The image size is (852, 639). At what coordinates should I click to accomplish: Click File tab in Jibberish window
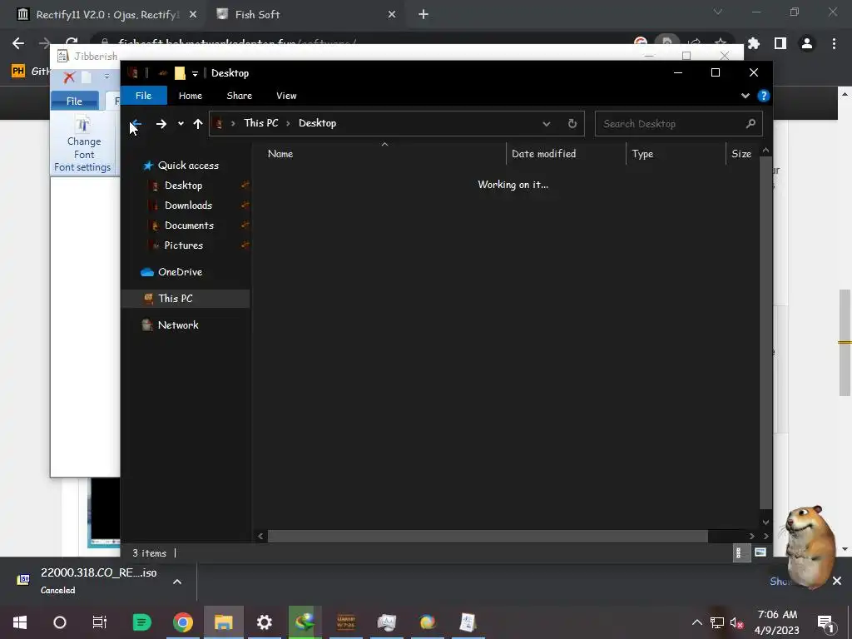tap(74, 101)
